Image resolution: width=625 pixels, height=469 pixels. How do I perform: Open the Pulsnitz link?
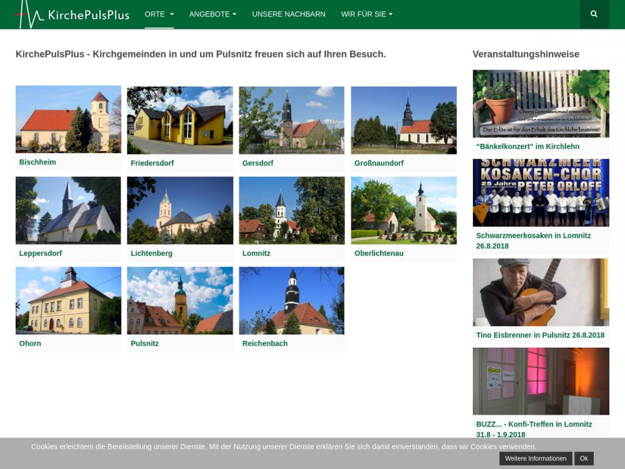[x=144, y=343]
